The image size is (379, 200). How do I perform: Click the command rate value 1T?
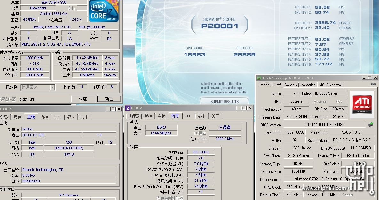tap(201, 192)
